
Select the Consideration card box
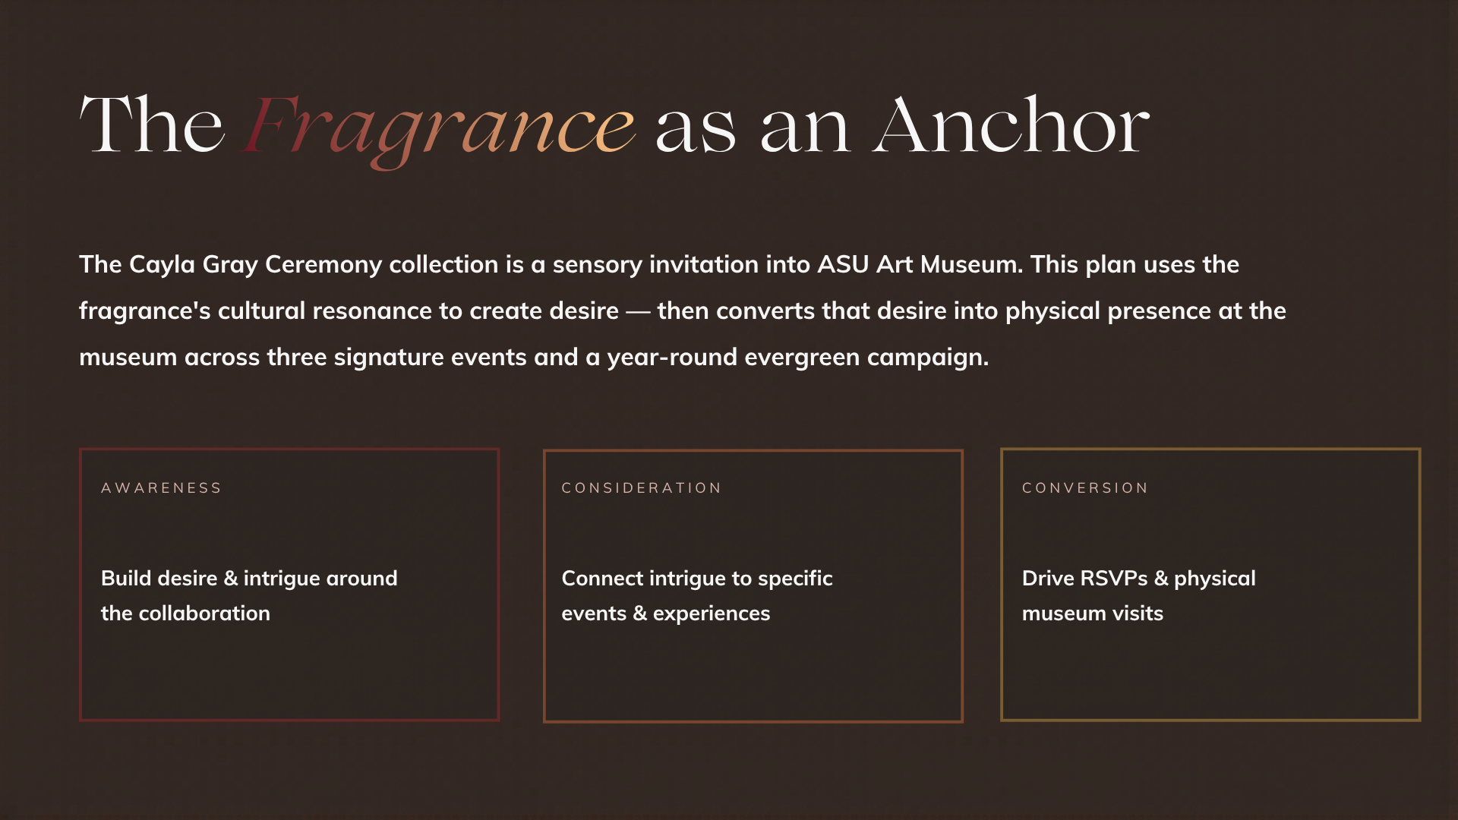click(753, 585)
